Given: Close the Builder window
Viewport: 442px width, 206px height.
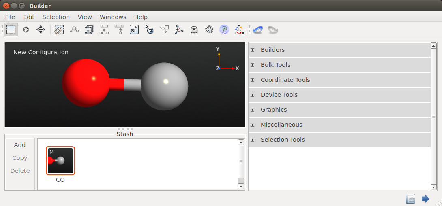Looking at the screenshot, I should tap(6, 6).
